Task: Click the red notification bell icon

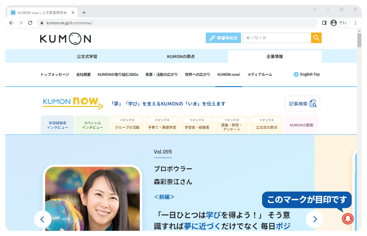Action: click(x=347, y=218)
